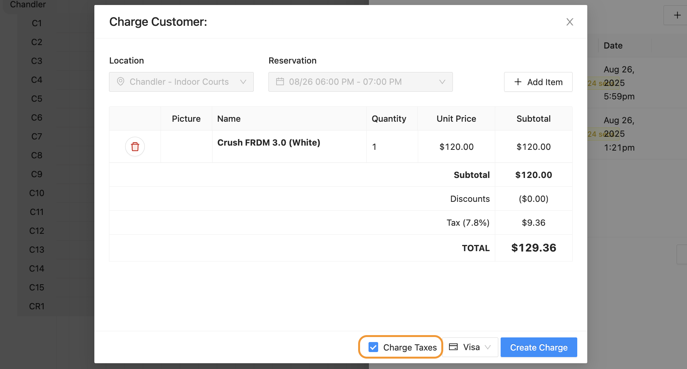Close the Charge Customer dialog
This screenshot has height=369, width=687.
click(x=570, y=22)
